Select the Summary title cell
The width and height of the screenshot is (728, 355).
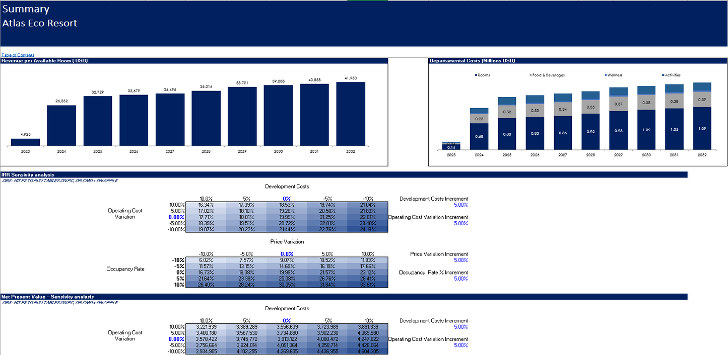click(26, 9)
